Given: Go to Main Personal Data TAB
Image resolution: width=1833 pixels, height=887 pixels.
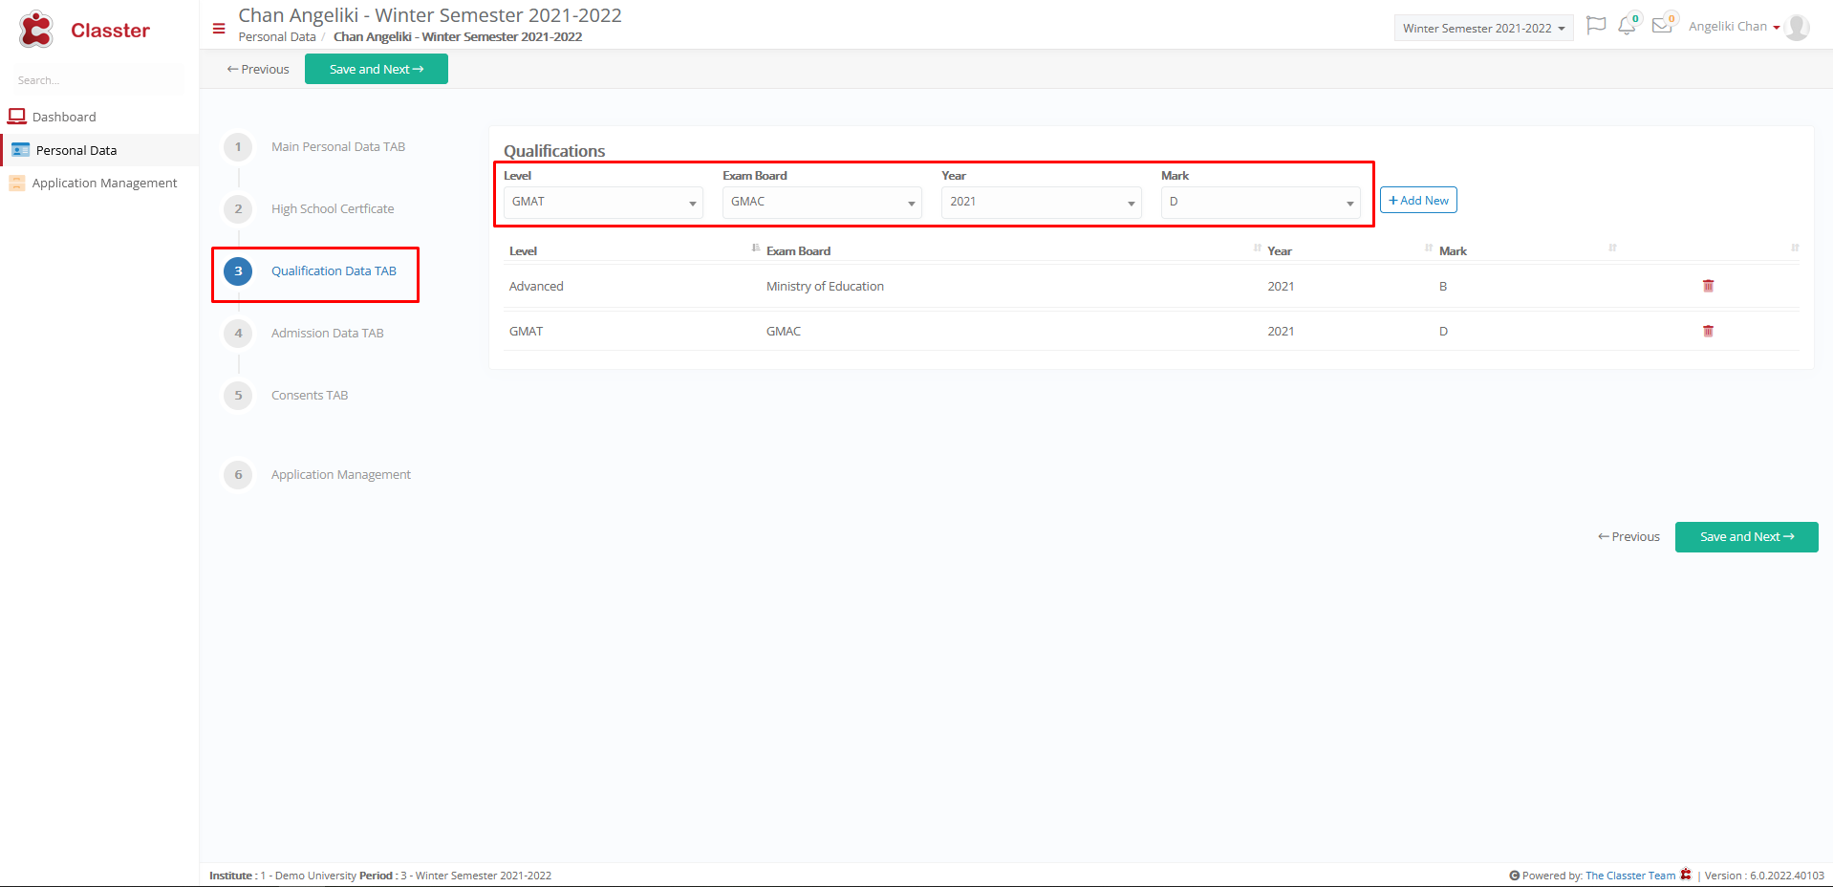Looking at the screenshot, I should click(338, 146).
